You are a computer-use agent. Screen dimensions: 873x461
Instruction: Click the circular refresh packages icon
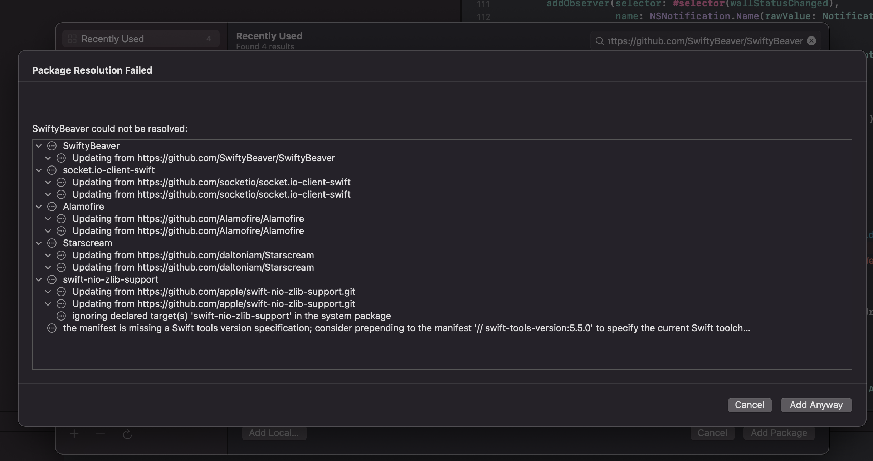(128, 434)
